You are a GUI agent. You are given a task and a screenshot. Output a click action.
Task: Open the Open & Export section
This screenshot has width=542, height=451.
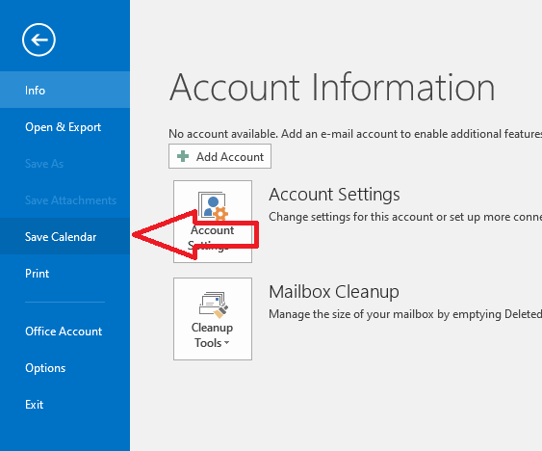pyautogui.click(x=65, y=126)
